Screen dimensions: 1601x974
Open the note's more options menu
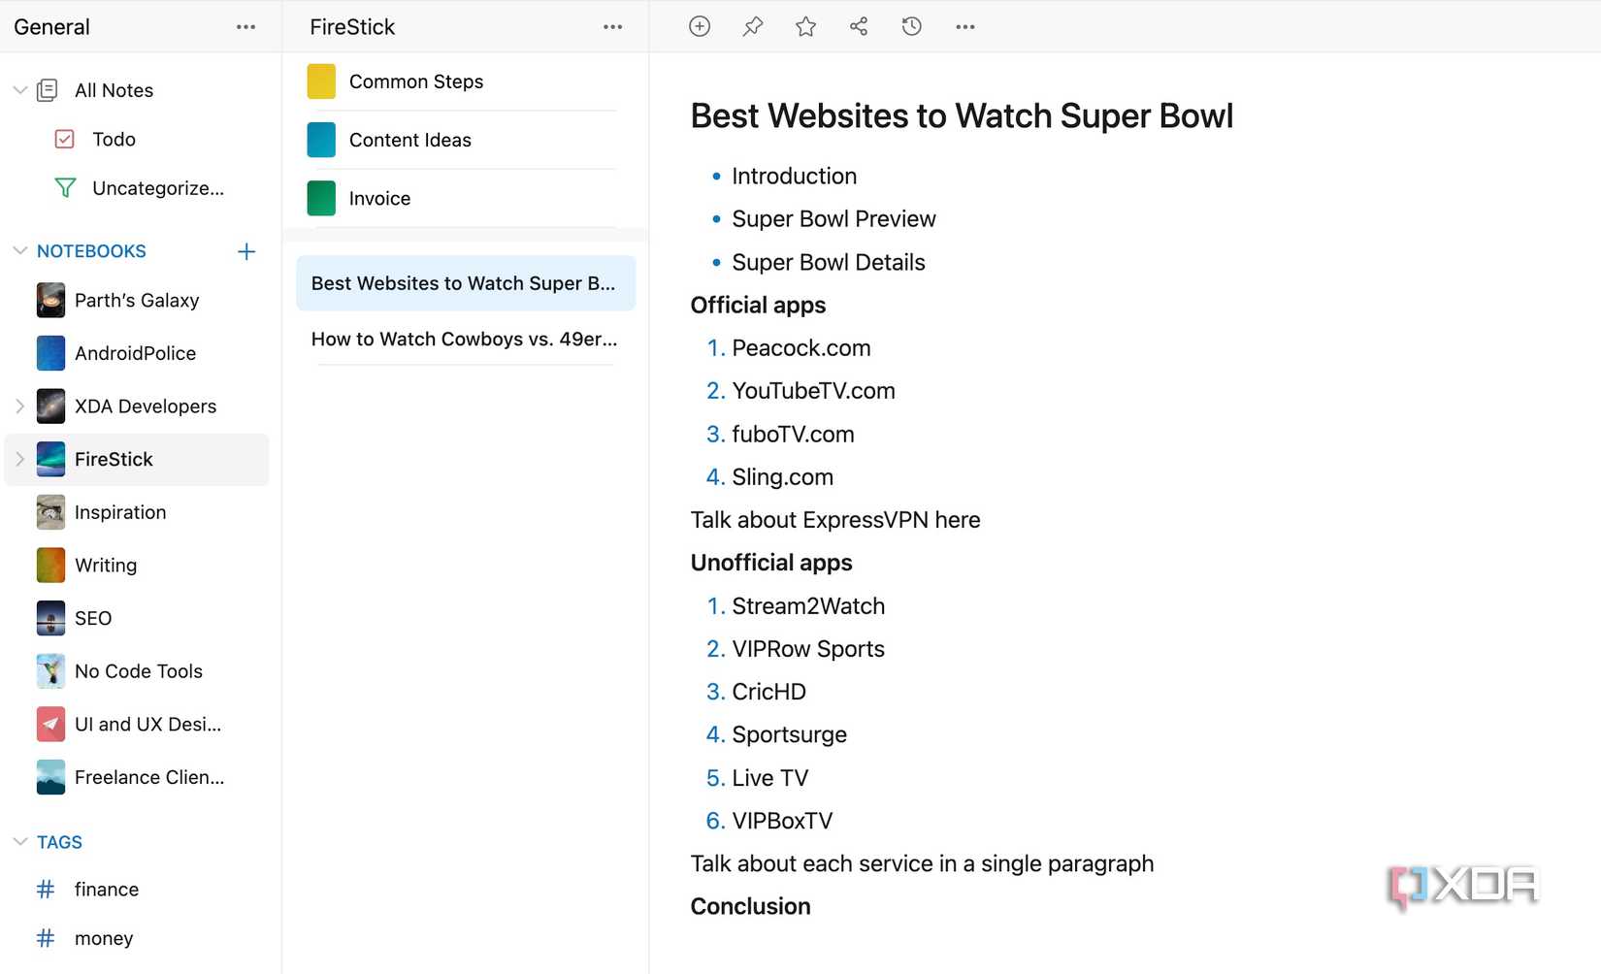[x=964, y=27]
